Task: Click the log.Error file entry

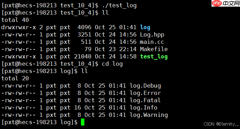Action: tap(145, 93)
